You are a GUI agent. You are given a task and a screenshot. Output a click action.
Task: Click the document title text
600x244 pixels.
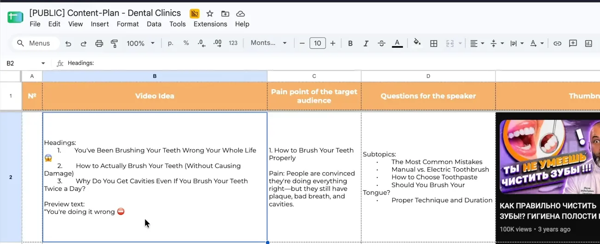[105, 13]
